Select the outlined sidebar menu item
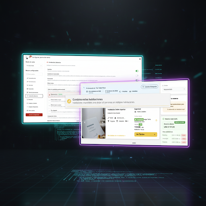Screen dimensions: 206x206 click(34, 96)
